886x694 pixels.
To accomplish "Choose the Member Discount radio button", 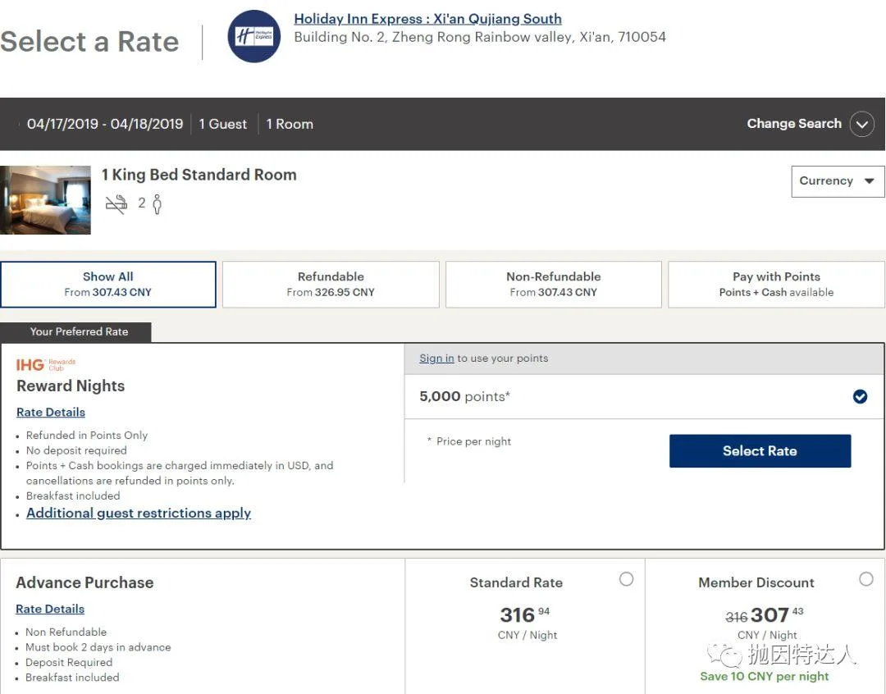I will pos(865,579).
